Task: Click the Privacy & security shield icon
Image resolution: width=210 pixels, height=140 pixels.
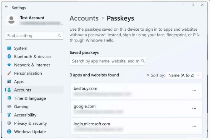Action: click(9, 123)
